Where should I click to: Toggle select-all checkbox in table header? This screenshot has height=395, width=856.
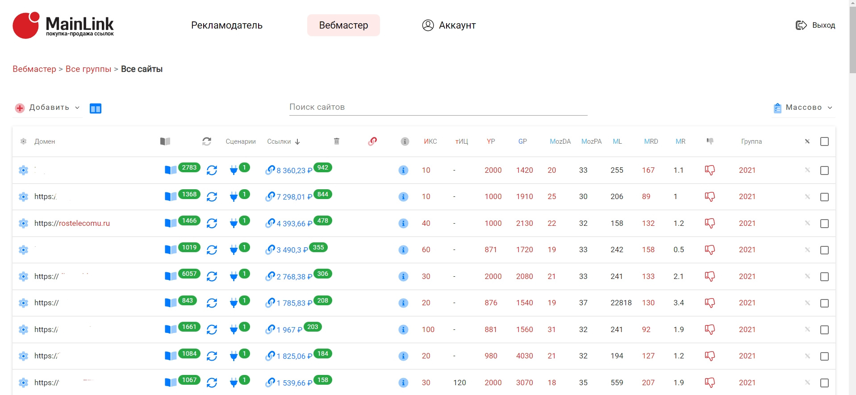click(824, 141)
